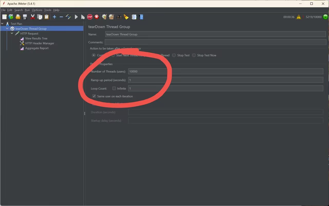
Task: Open the Tools menu
Action: (x=48, y=10)
